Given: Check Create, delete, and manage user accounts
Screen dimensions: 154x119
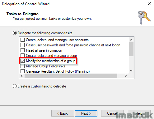Looking at the screenshot, I should point(22,40).
